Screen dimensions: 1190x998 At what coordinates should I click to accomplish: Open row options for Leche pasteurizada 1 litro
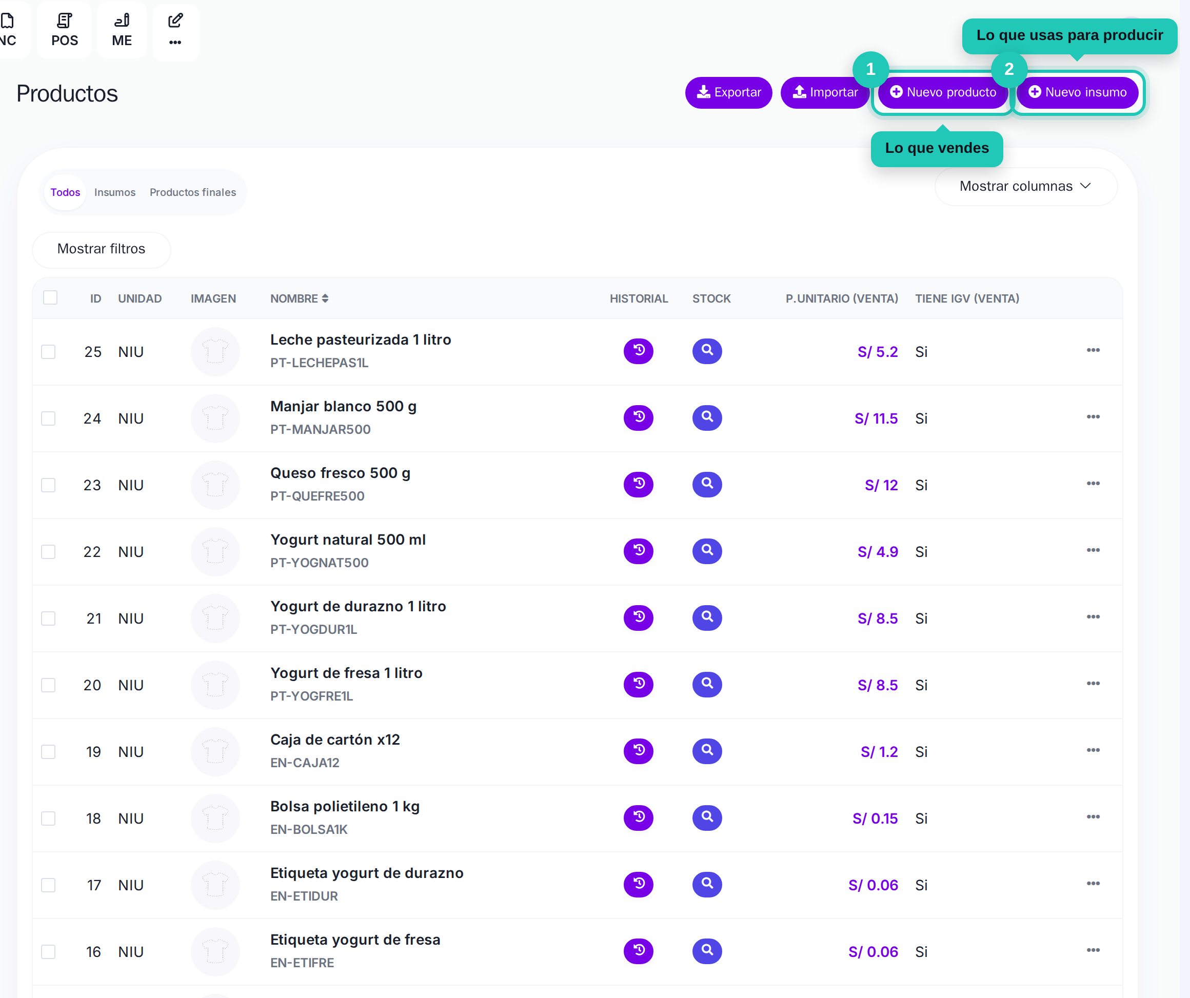1093,351
